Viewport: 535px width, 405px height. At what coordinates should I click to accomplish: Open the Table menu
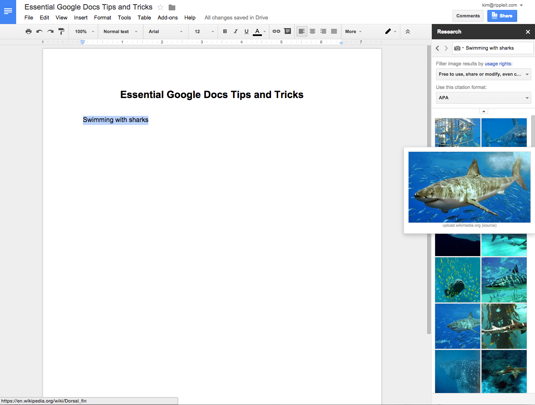click(x=144, y=18)
